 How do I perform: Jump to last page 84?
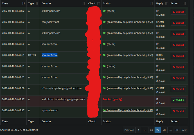pos(177,130)
